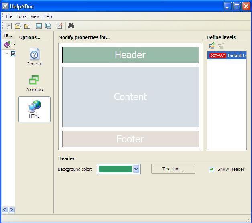
Task: Select the Footer area in the preview
Action: (130, 139)
